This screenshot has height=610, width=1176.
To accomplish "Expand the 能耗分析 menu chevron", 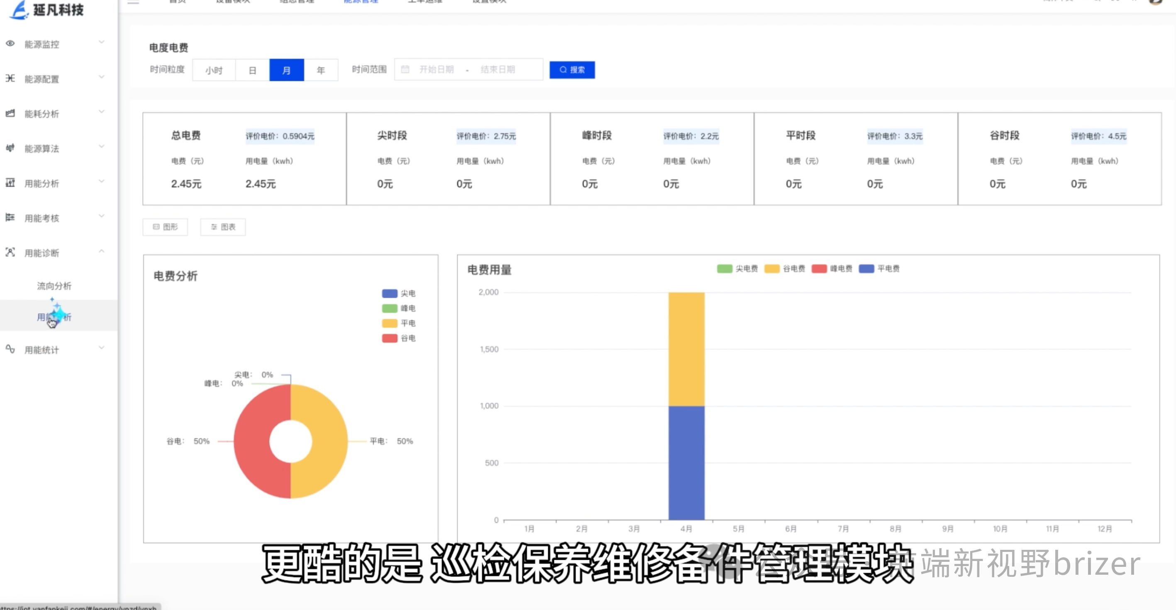I will pyautogui.click(x=101, y=111).
